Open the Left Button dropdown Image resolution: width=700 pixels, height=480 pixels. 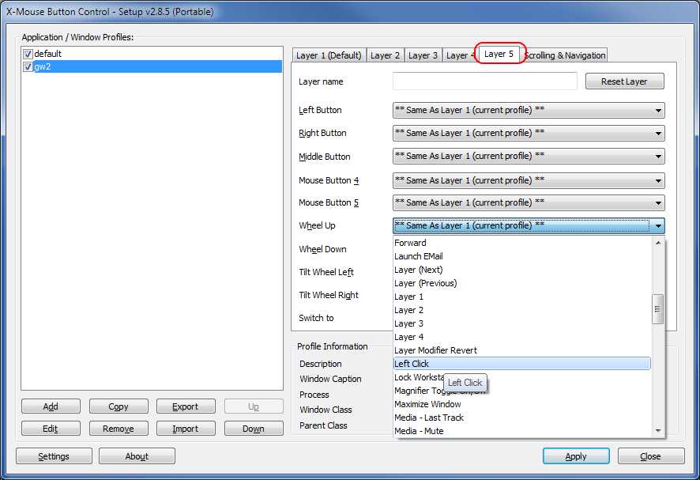pos(528,111)
